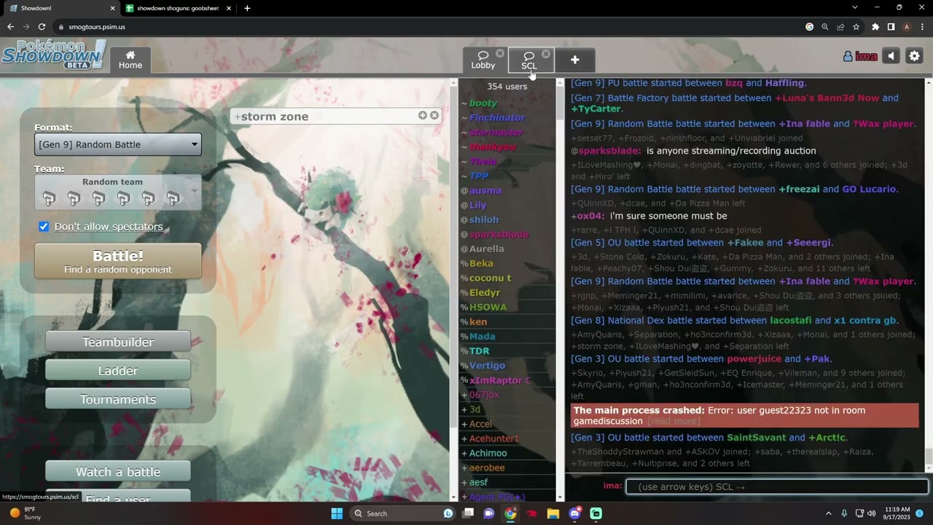Click the Battle! find a random opponent button
933x525 pixels.
pos(117,261)
